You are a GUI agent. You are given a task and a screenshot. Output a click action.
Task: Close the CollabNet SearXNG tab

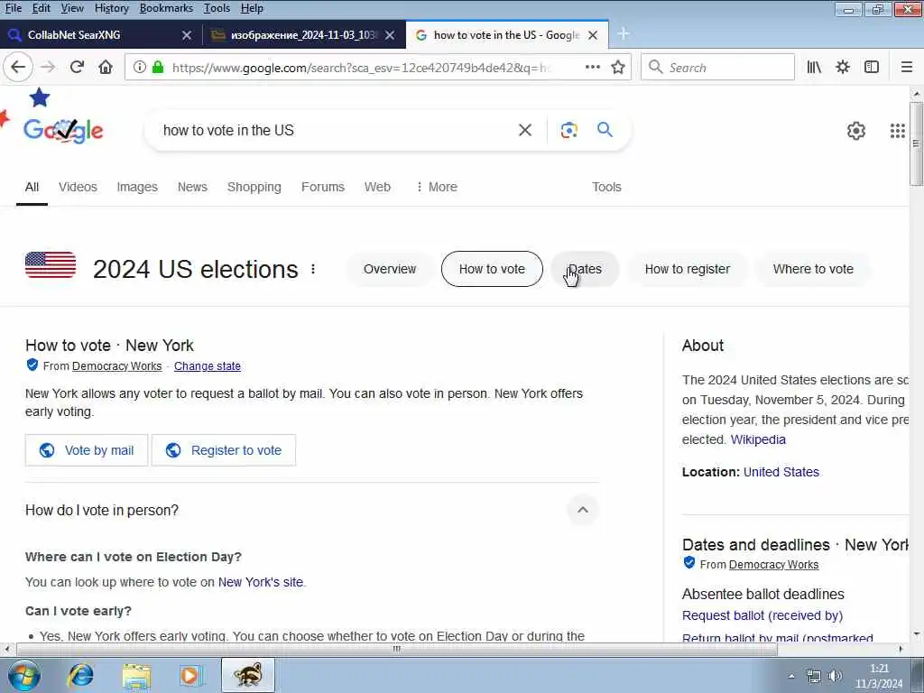pos(186,35)
